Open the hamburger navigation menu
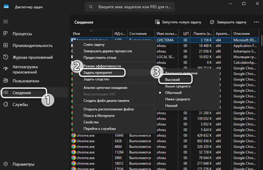The height and width of the screenshot is (170, 263). tap(5, 21)
